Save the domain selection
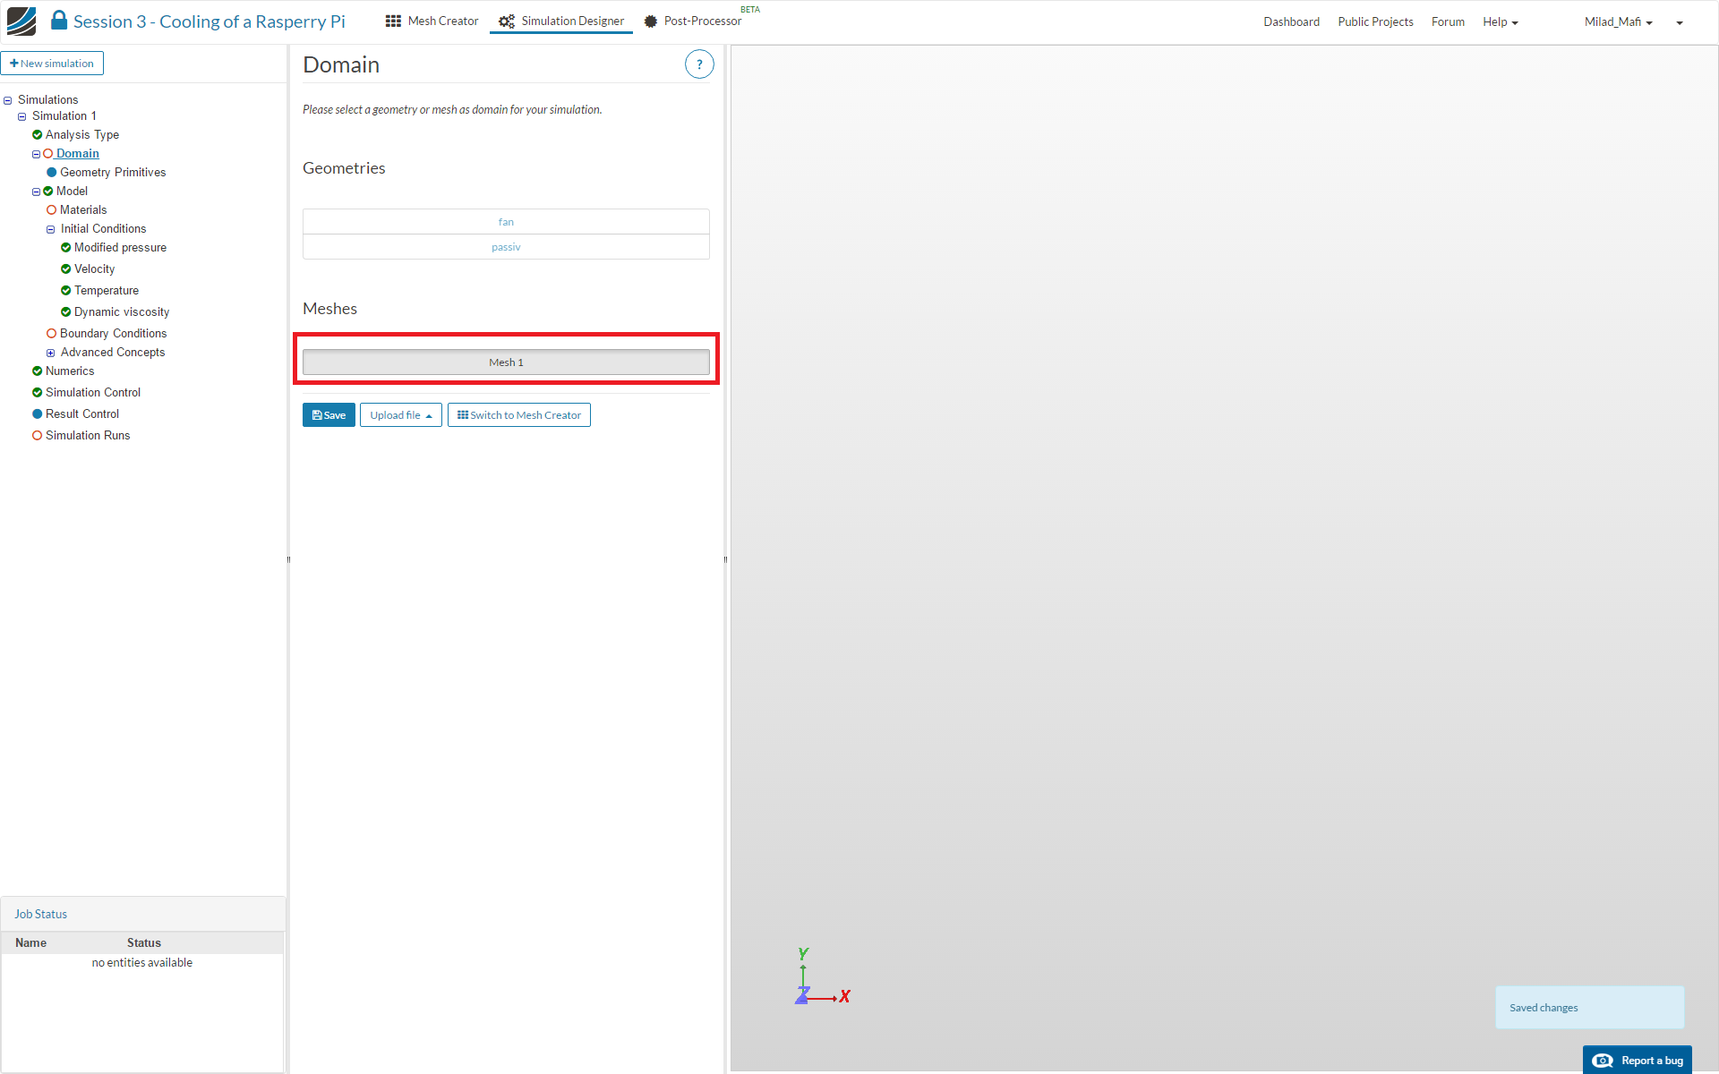Viewport: 1719px width, 1074px height. point(329,415)
